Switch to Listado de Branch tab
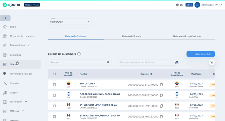The width and height of the screenshot is (225, 121). tap(131, 36)
